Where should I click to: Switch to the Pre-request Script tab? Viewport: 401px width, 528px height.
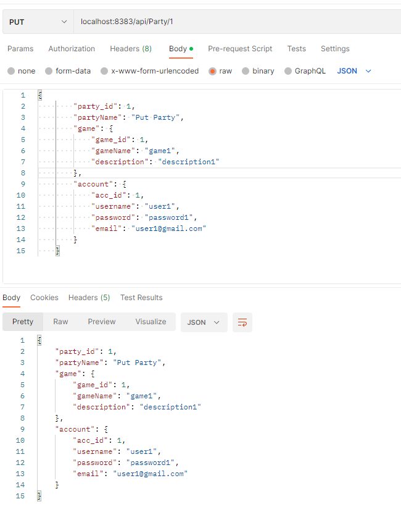click(239, 49)
